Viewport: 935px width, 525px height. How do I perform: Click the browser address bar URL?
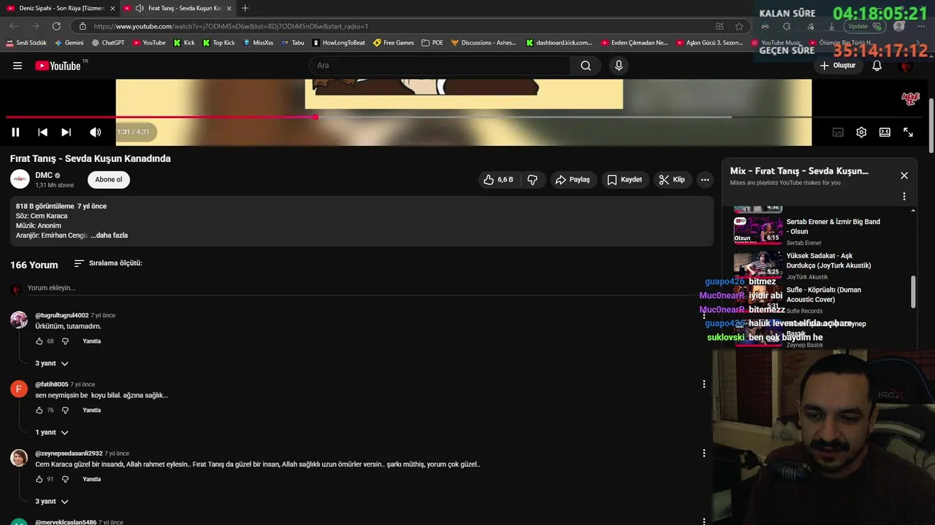pos(231,26)
